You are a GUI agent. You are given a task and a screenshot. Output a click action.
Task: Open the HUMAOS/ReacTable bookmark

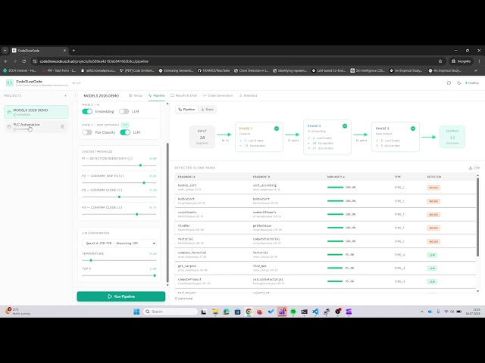coord(214,70)
